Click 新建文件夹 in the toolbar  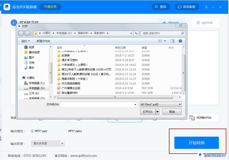[x=43, y=41]
